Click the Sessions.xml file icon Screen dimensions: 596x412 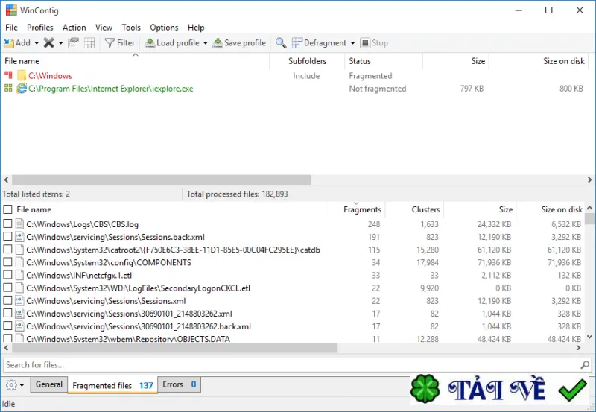[19, 301]
